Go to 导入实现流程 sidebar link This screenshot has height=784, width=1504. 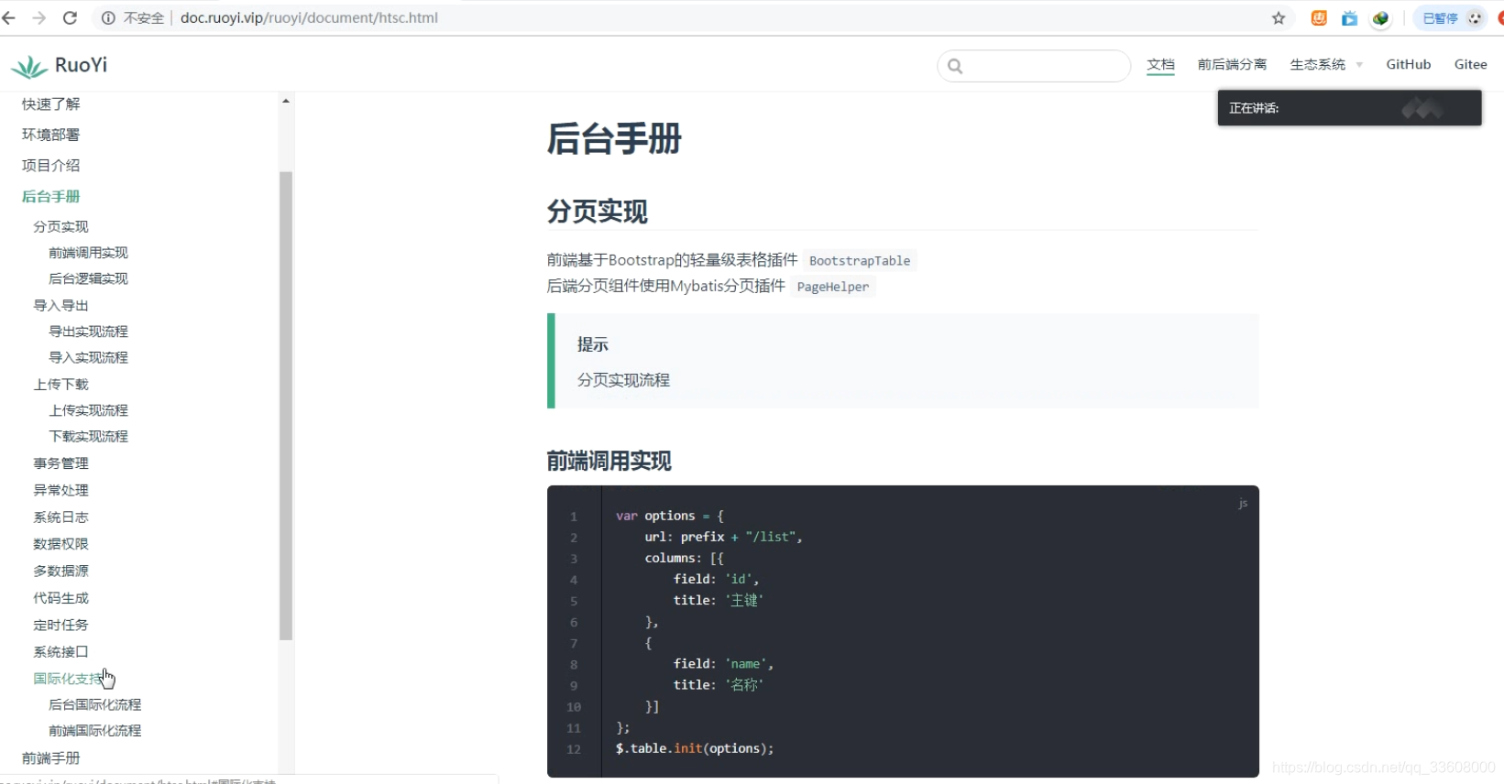tap(88, 357)
